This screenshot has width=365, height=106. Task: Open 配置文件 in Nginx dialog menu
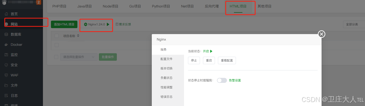168,59
